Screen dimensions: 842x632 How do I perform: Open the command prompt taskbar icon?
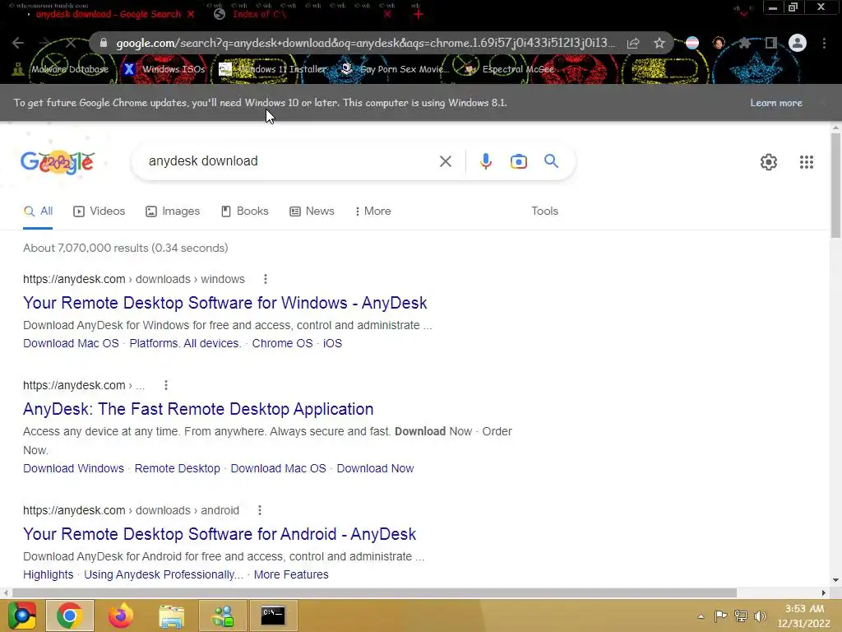point(273,616)
